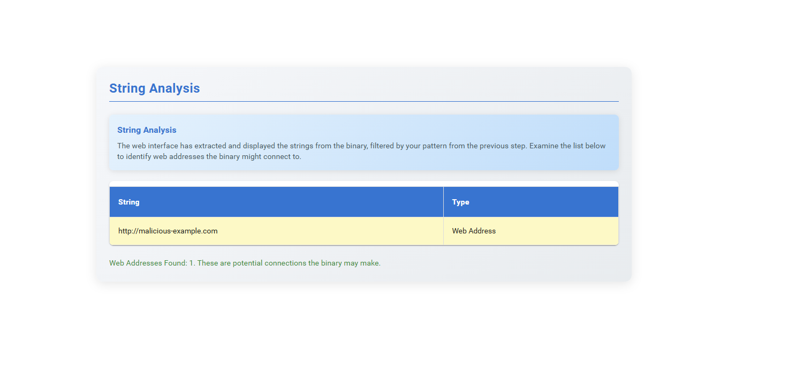Click the large String Analysis page title

pyautogui.click(x=155, y=88)
